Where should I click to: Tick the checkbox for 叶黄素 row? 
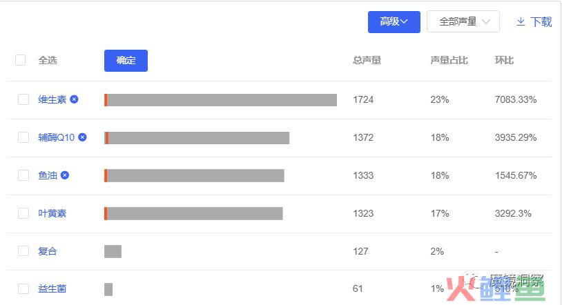tap(23, 213)
